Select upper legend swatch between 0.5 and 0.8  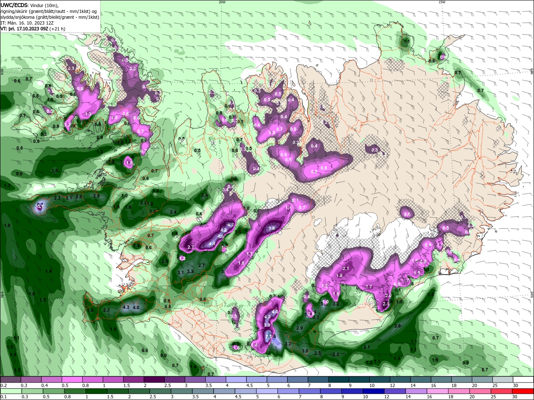(x=72, y=380)
